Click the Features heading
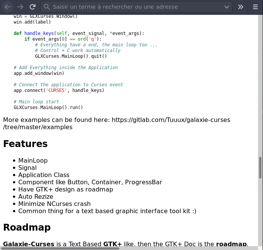The image size is (263, 250). click(26, 144)
